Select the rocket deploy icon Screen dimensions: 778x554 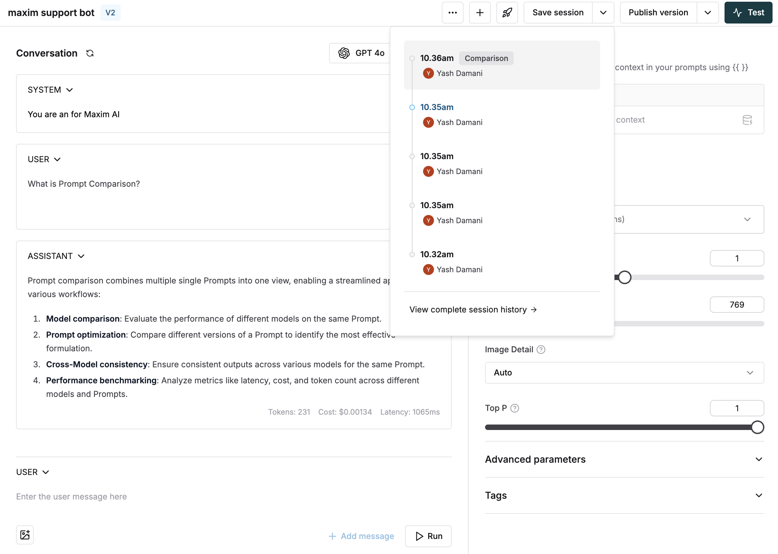507,13
